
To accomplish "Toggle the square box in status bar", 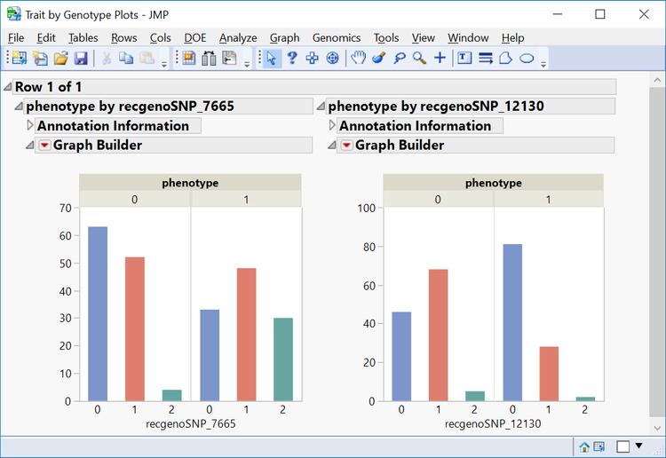I will (623, 446).
